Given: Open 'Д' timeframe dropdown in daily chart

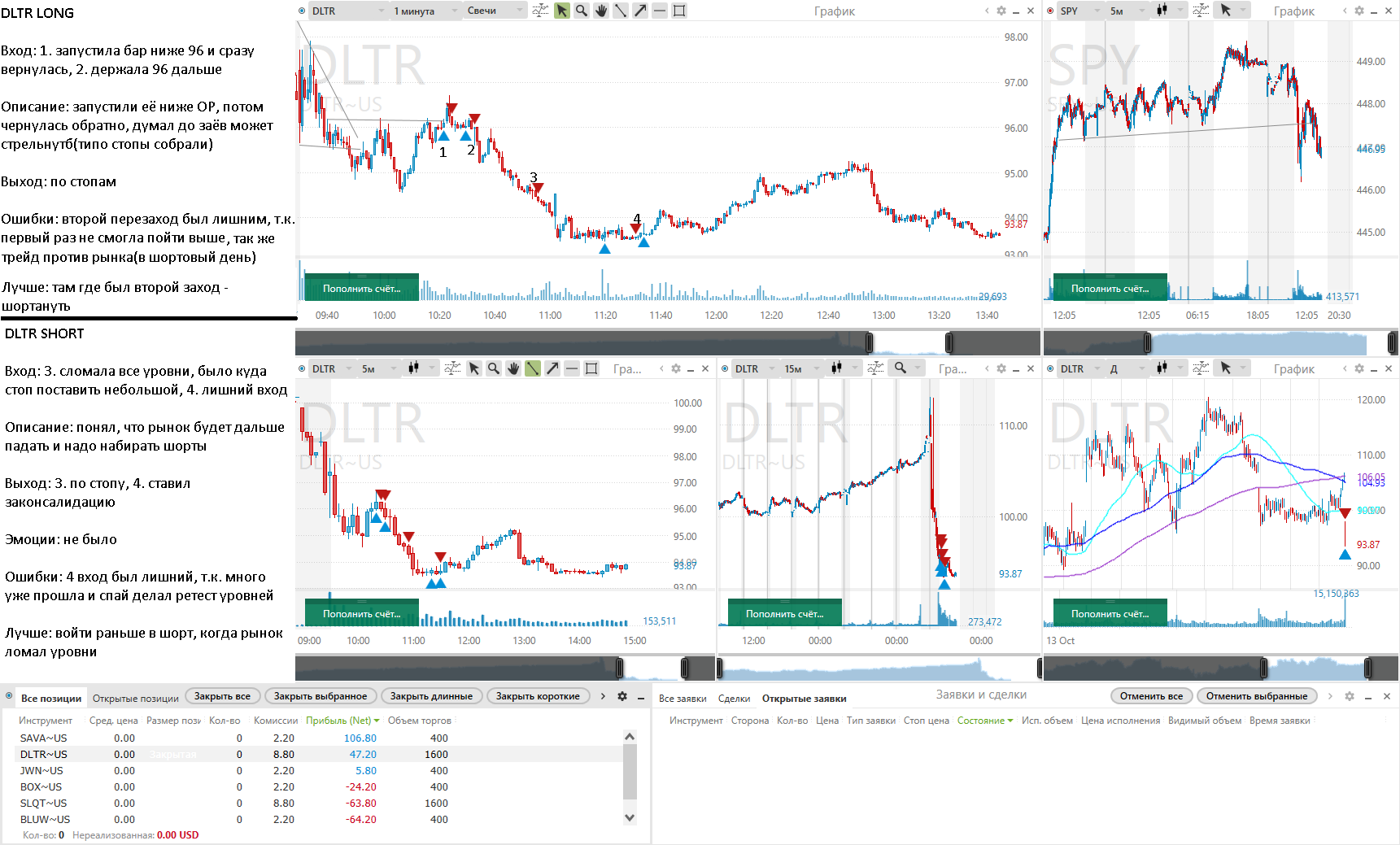Looking at the screenshot, I should [1127, 368].
